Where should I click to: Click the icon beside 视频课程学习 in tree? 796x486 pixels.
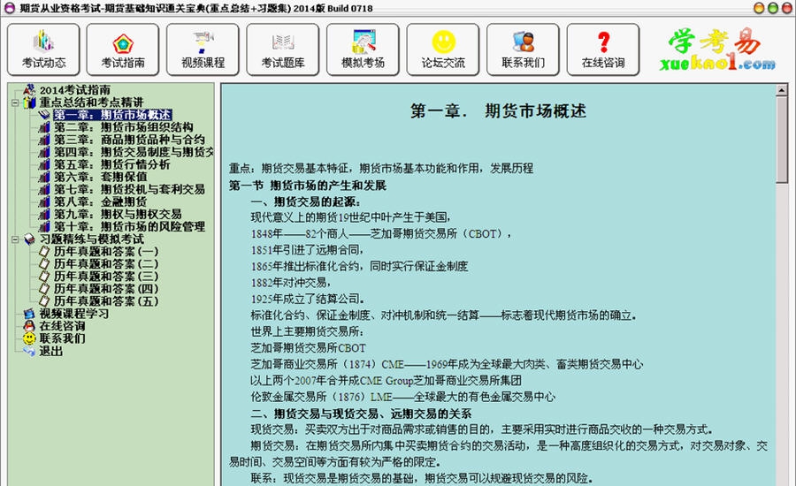click(x=29, y=314)
